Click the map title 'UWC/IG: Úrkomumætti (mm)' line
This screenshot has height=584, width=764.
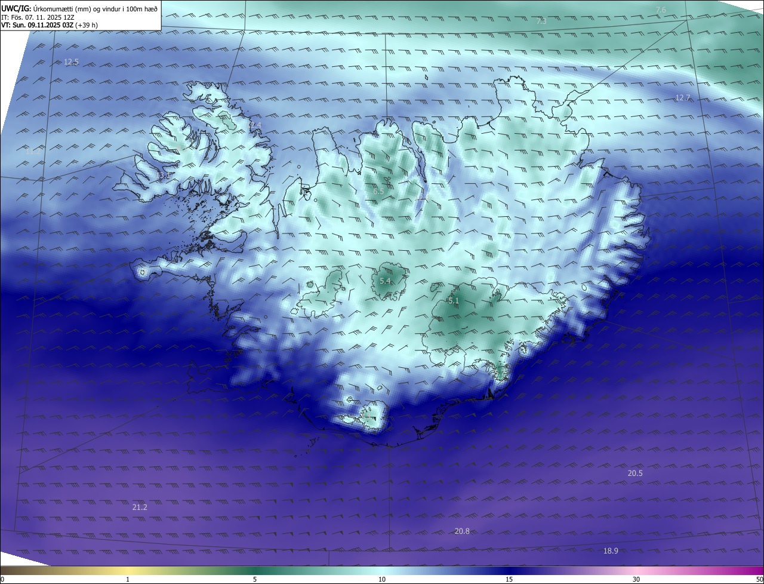pos(79,8)
